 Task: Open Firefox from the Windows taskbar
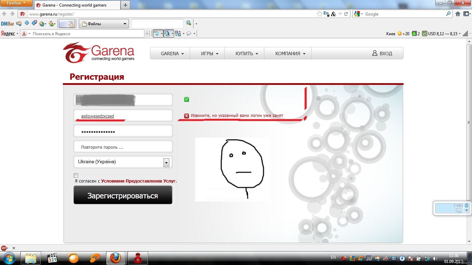coord(116,258)
